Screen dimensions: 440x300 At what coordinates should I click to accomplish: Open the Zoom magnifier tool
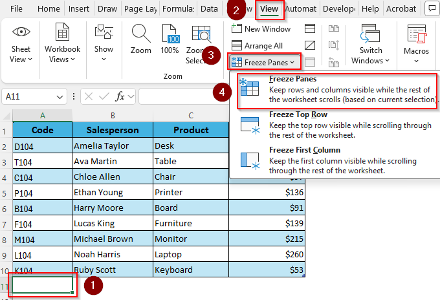(141, 33)
